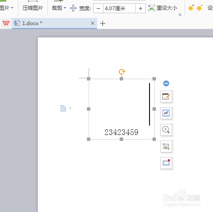Increase width using the plus stepper
The height and width of the screenshot is (212, 213).
(x=141, y=9)
